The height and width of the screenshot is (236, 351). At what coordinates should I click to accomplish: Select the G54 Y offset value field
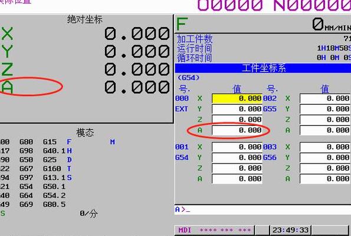click(237, 158)
